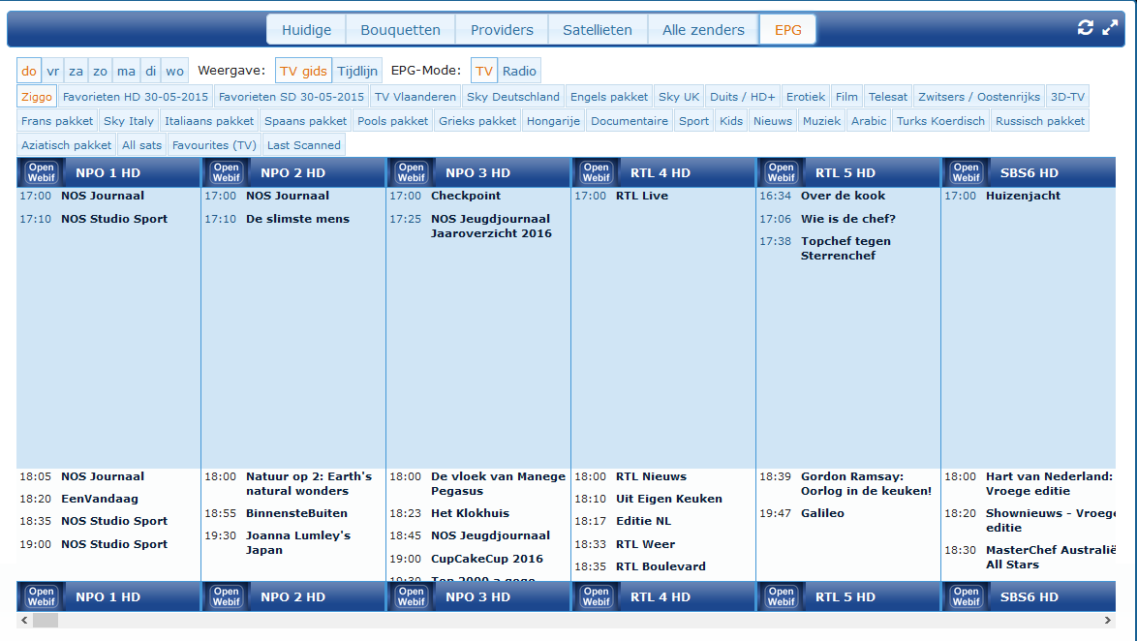The image size is (1137, 641).
Task: Open Webif icon beside RTL 4 HD
Action: point(596,172)
